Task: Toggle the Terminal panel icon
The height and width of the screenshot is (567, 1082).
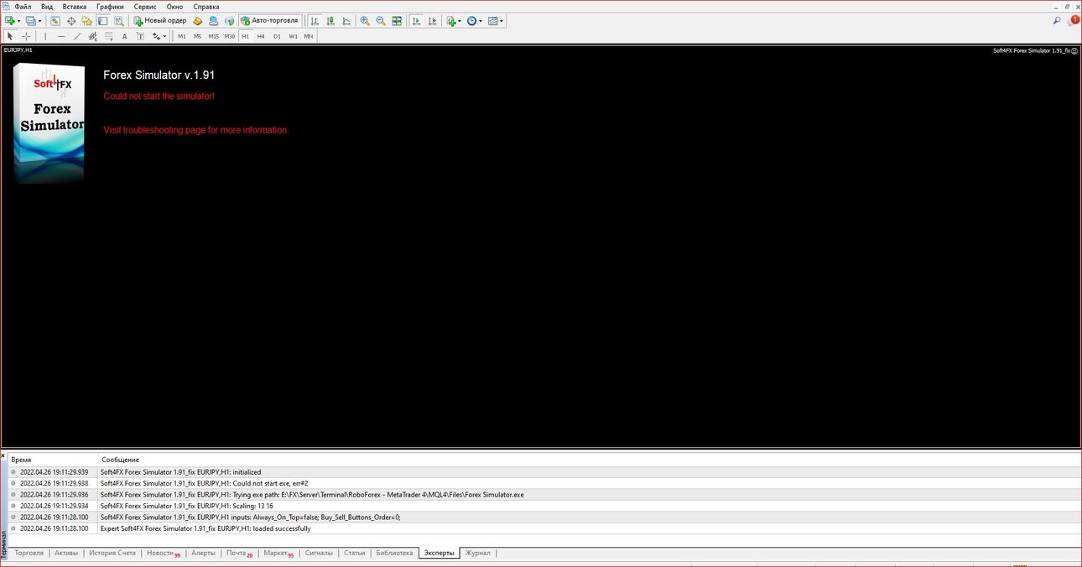Action: [102, 21]
